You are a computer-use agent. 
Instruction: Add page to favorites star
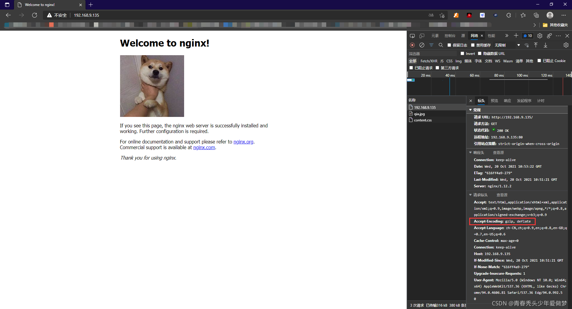coord(442,15)
